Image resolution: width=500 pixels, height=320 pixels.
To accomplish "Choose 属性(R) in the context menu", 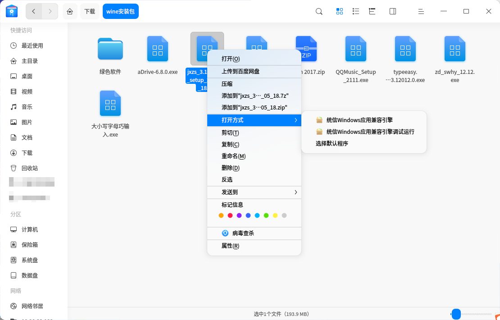I will (254, 246).
